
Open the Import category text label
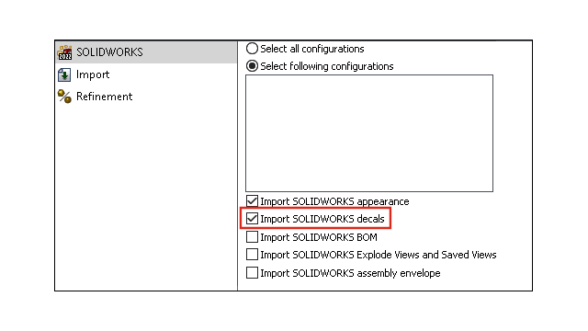[x=93, y=74]
